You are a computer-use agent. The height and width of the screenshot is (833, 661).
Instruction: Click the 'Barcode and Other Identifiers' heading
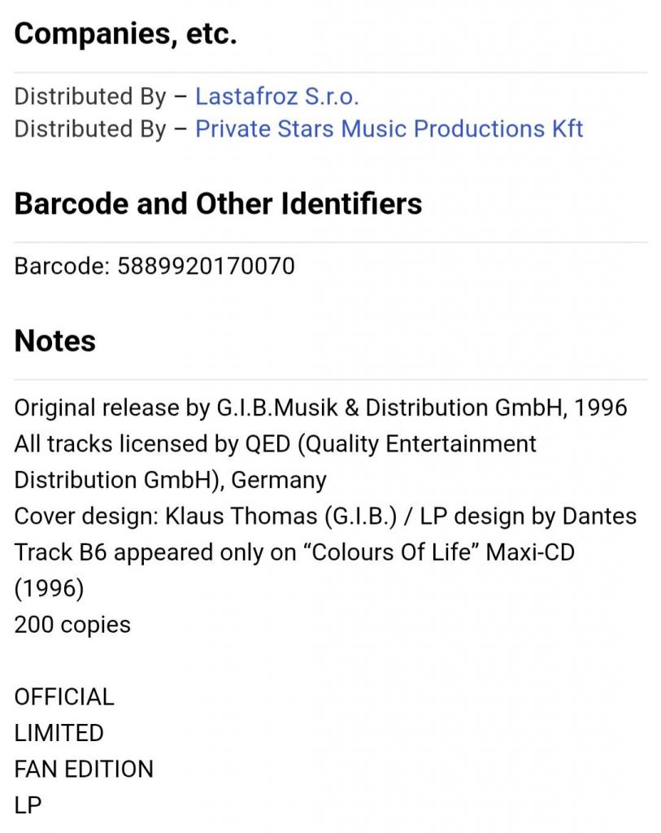[x=218, y=203]
